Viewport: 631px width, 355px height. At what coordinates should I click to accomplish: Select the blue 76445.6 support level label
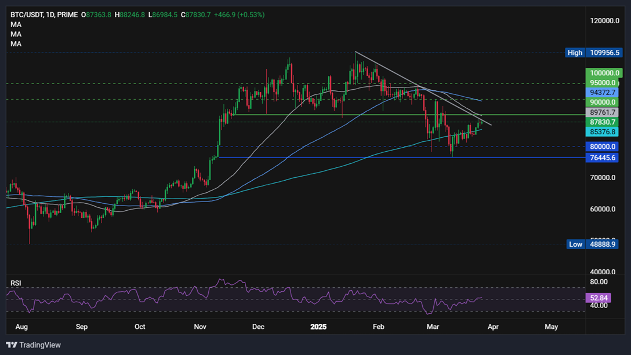[602, 158]
